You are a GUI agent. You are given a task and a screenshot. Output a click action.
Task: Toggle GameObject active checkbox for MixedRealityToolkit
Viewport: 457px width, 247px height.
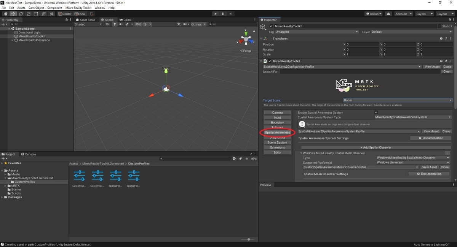pos(271,26)
